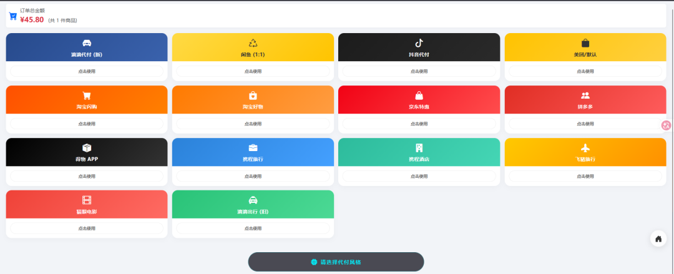Click the TikTok note icon on 抖音代付 card
Image resolution: width=674 pixels, height=274 pixels.
(x=419, y=43)
